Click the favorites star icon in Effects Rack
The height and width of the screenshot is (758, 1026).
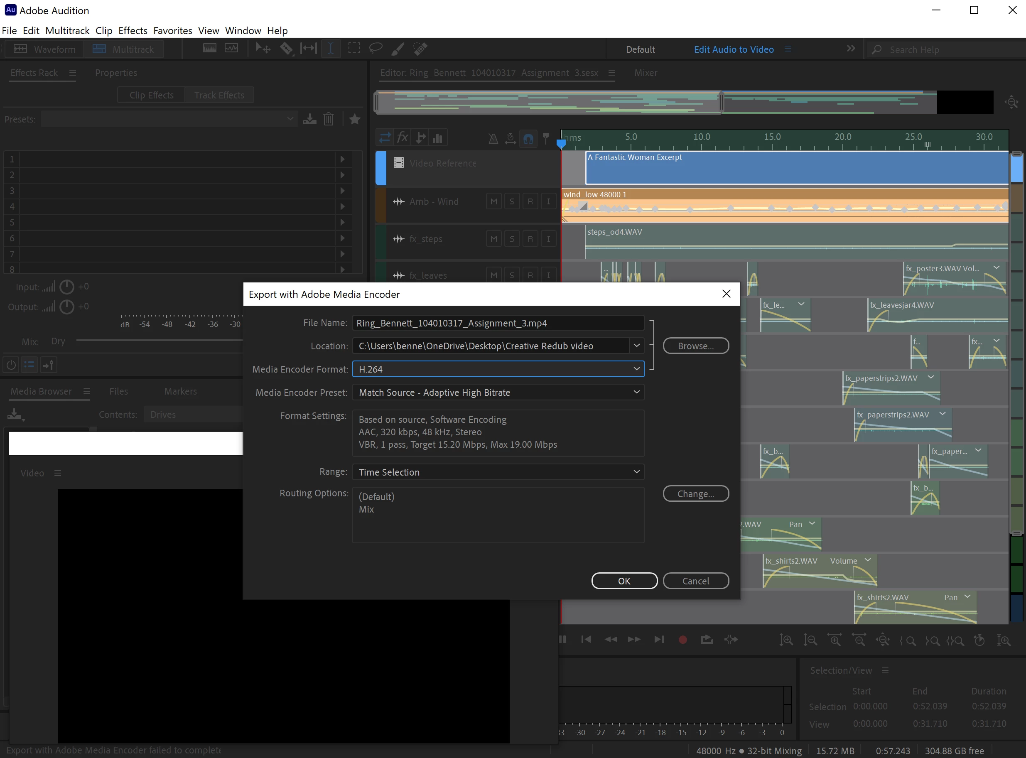355,119
